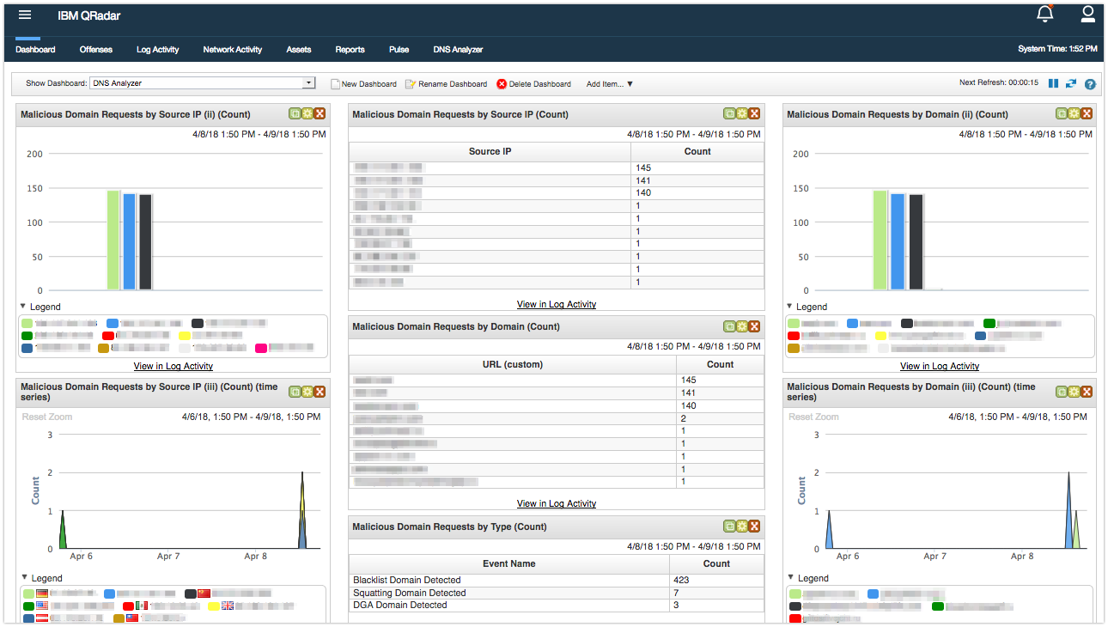Open the Log Activity tab

pyautogui.click(x=157, y=49)
